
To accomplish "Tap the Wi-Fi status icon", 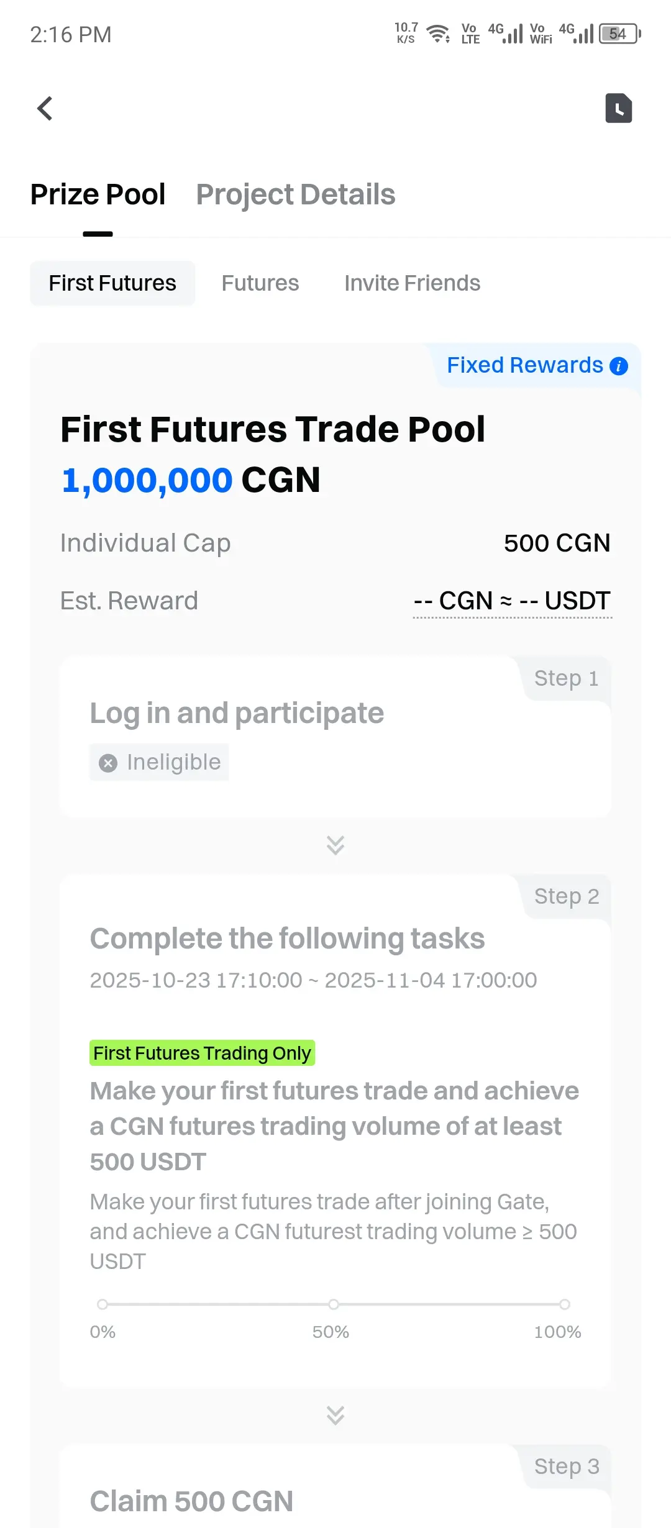I will [x=439, y=34].
